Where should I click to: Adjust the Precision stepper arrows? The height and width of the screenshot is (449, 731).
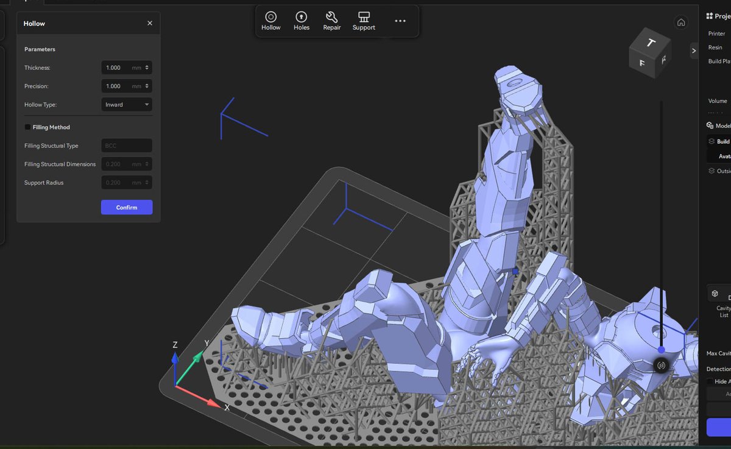[147, 86]
